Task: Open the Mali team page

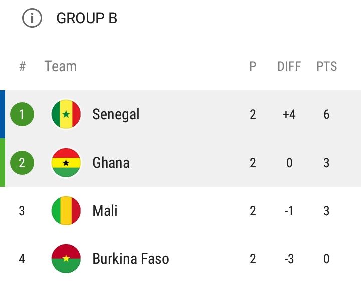Action: 105,211
